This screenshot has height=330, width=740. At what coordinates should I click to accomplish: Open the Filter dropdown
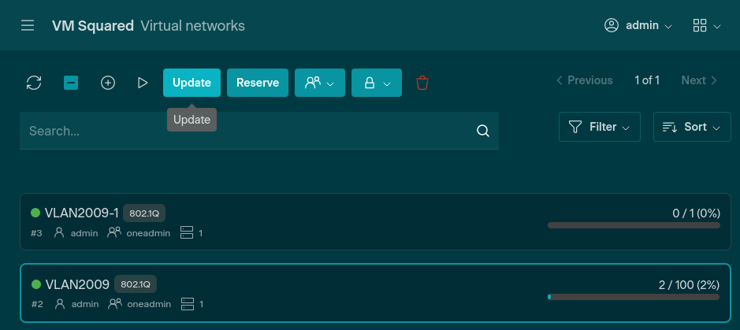click(x=599, y=127)
